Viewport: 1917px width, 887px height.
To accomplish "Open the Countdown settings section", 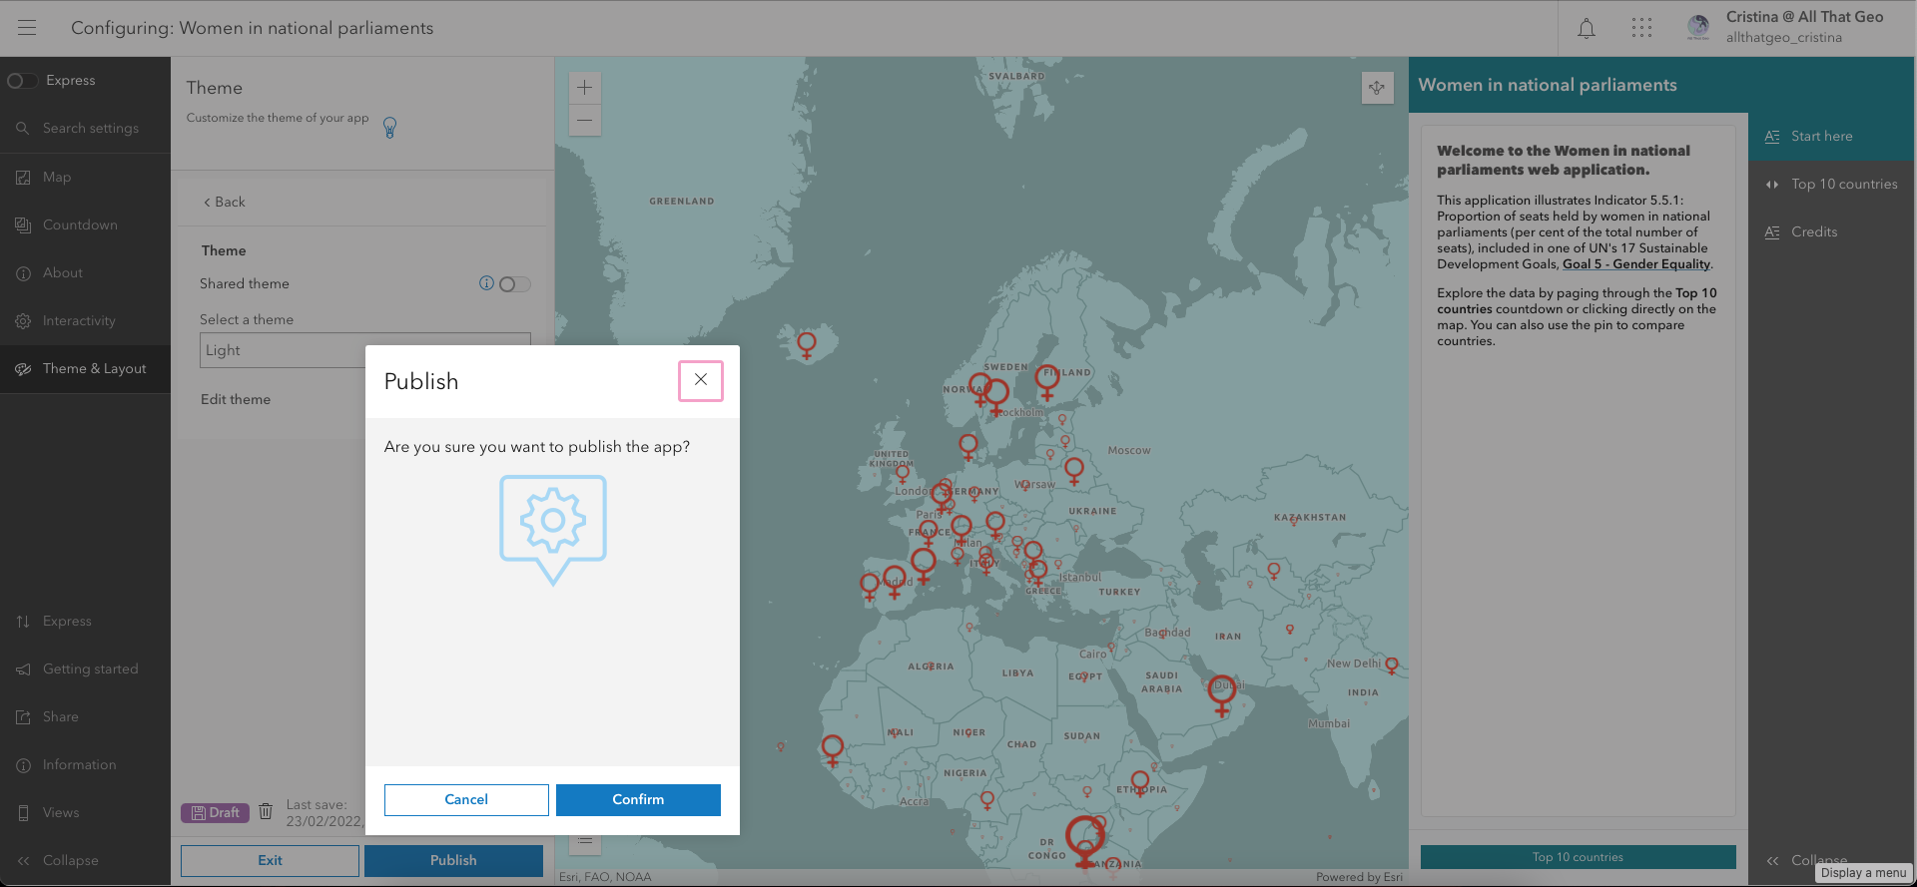I will [85, 224].
